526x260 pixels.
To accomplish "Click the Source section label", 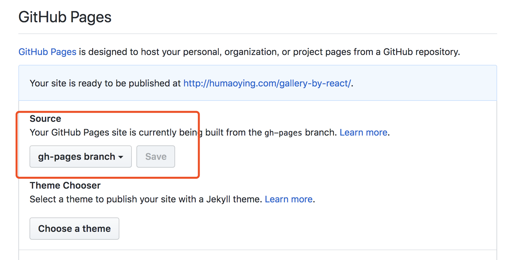I will [x=46, y=119].
